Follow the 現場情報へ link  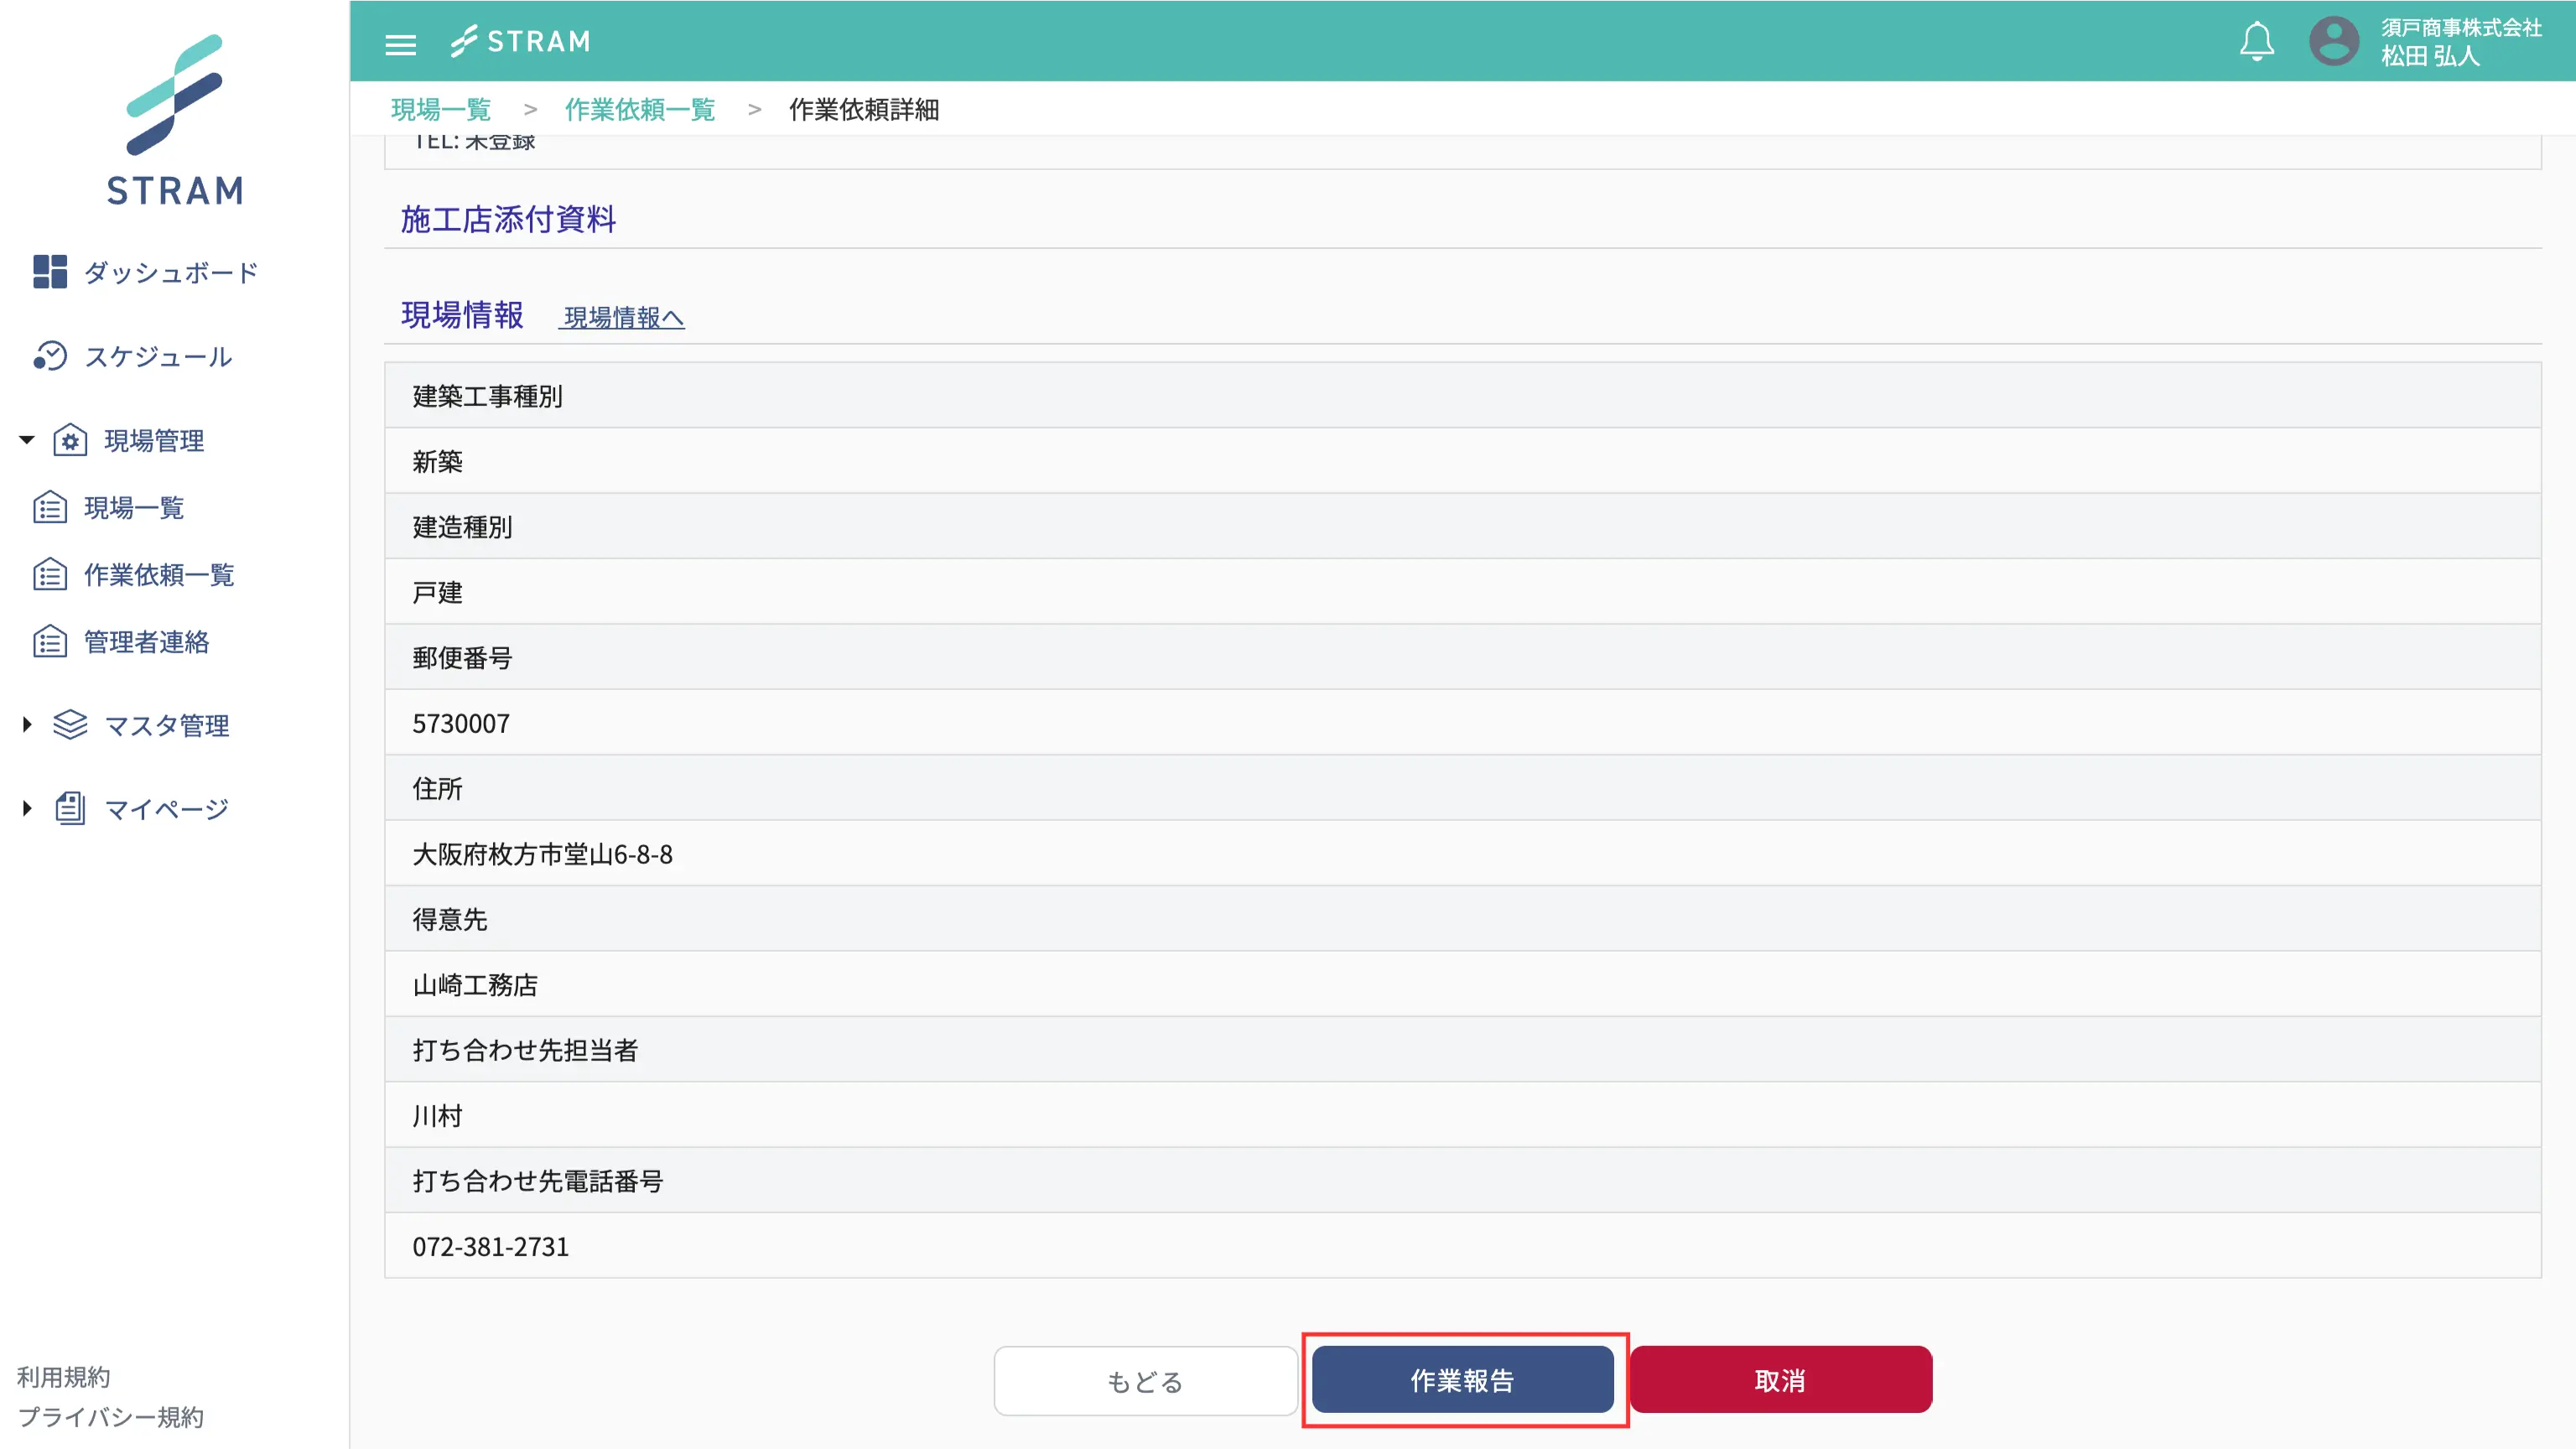(623, 318)
